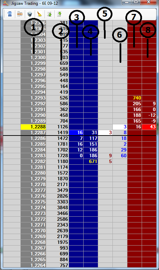The image size is (159, 270).
Task: Click sell trades 9 at 1.2283
Action: (105, 156)
